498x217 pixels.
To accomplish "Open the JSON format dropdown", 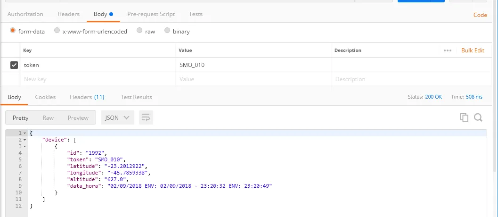I will coord(117,118).
